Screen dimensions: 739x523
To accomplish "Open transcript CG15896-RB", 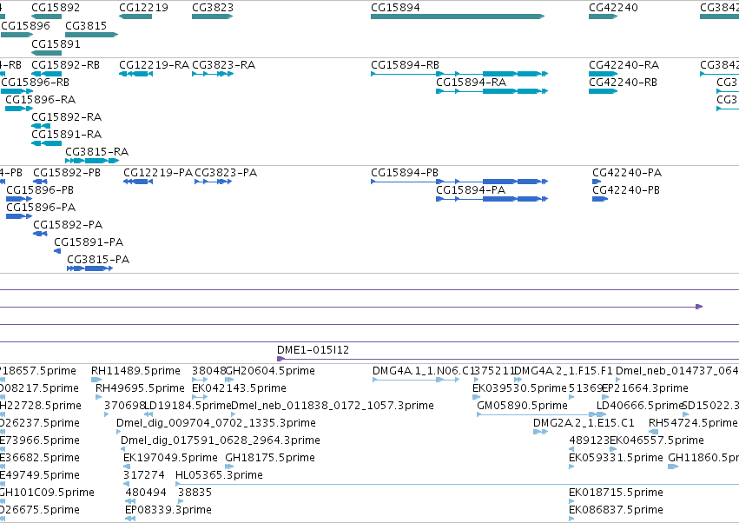I will click(x=36, y=82).
